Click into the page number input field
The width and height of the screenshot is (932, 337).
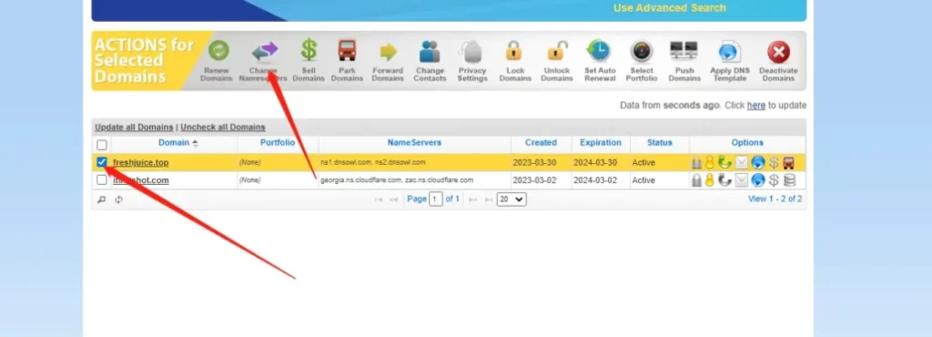(436, 199)
